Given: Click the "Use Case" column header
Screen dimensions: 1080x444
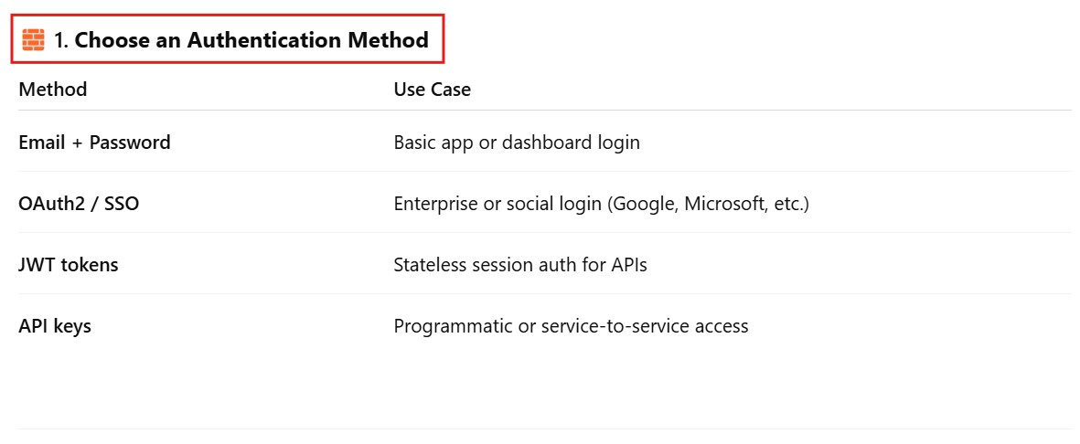Looking at the screenshot, I should pos(432,90).
